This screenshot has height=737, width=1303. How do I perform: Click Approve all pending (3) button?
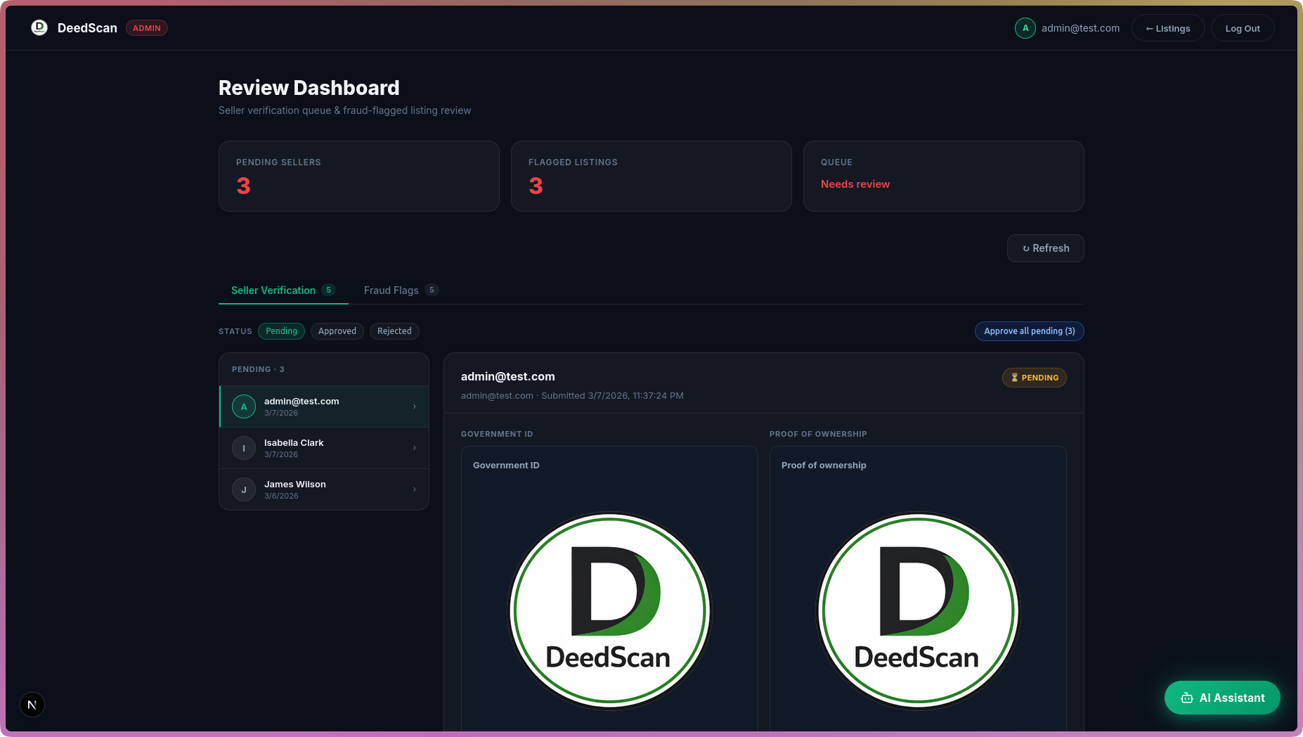tap(1030, 331)
